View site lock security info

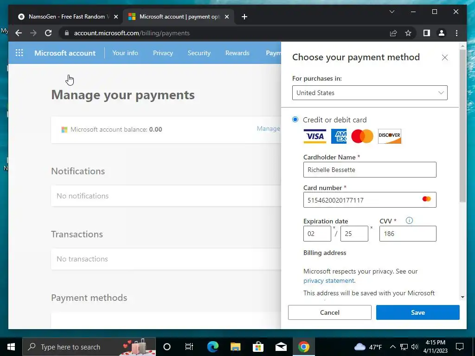coord(67,33)
